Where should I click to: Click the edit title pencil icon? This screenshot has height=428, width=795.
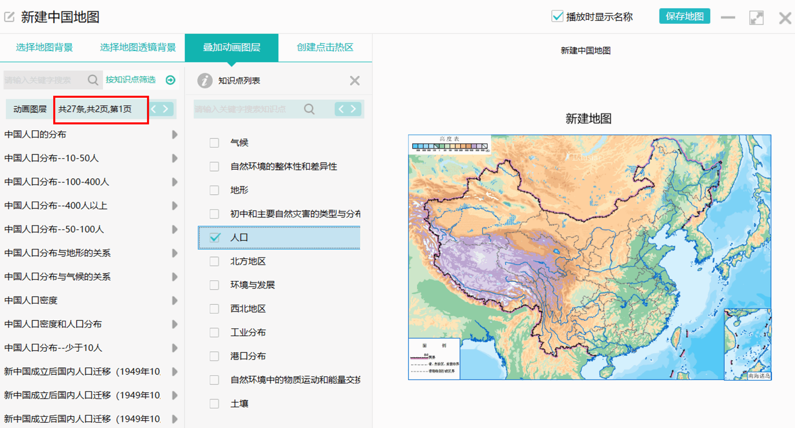tap(10, 17)
